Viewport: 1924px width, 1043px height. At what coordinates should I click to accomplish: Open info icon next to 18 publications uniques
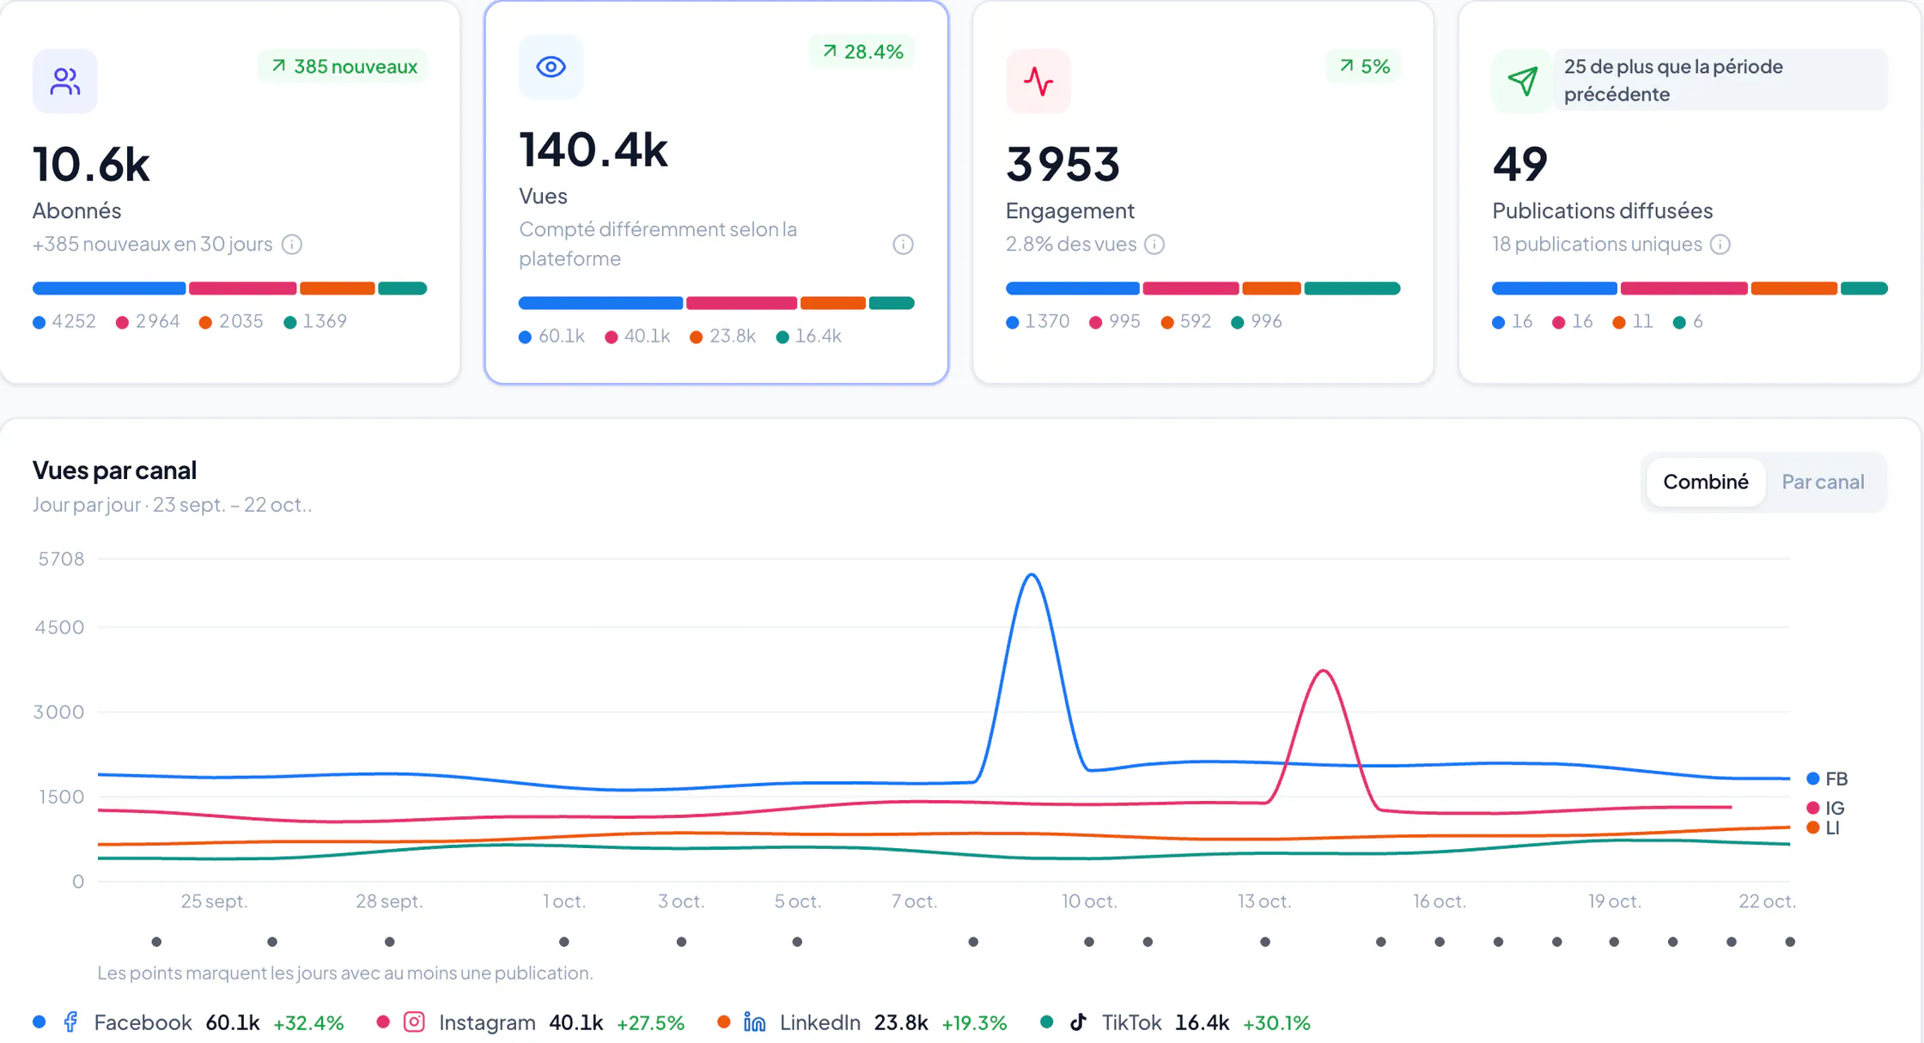pyautogui.click(x=1720, y=245)
